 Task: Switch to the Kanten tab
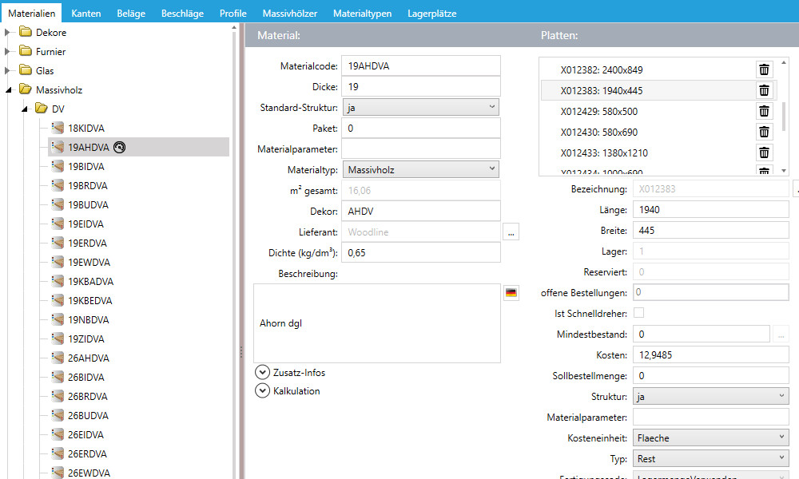[86, 14]
